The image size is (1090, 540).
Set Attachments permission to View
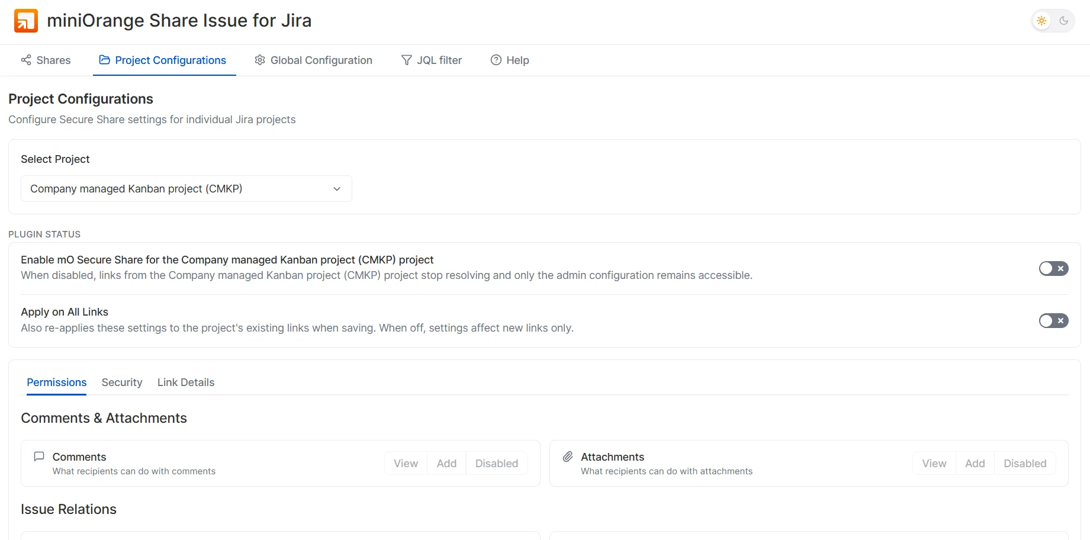coord(934,464)
